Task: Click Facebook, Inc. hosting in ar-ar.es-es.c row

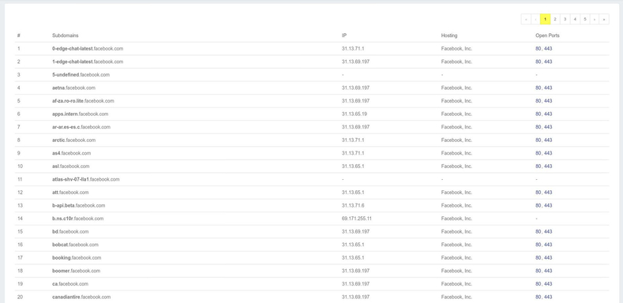Action: [456, 127]
